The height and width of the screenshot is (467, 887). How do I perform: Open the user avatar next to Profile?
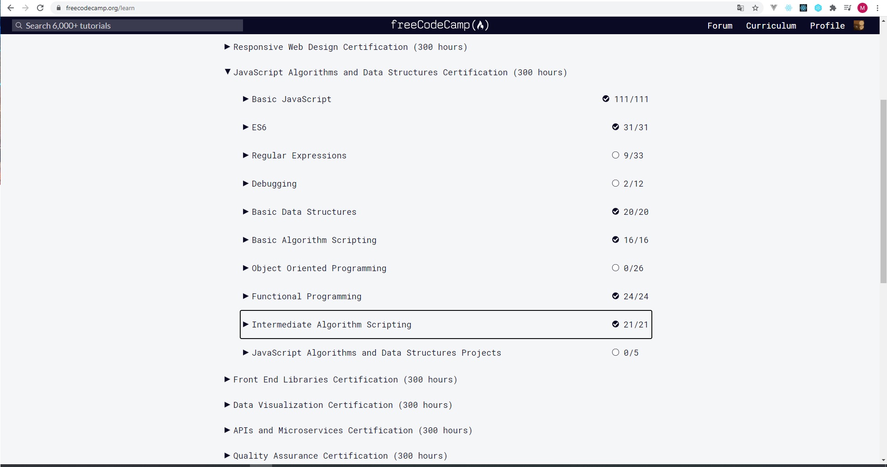point(859,25)
